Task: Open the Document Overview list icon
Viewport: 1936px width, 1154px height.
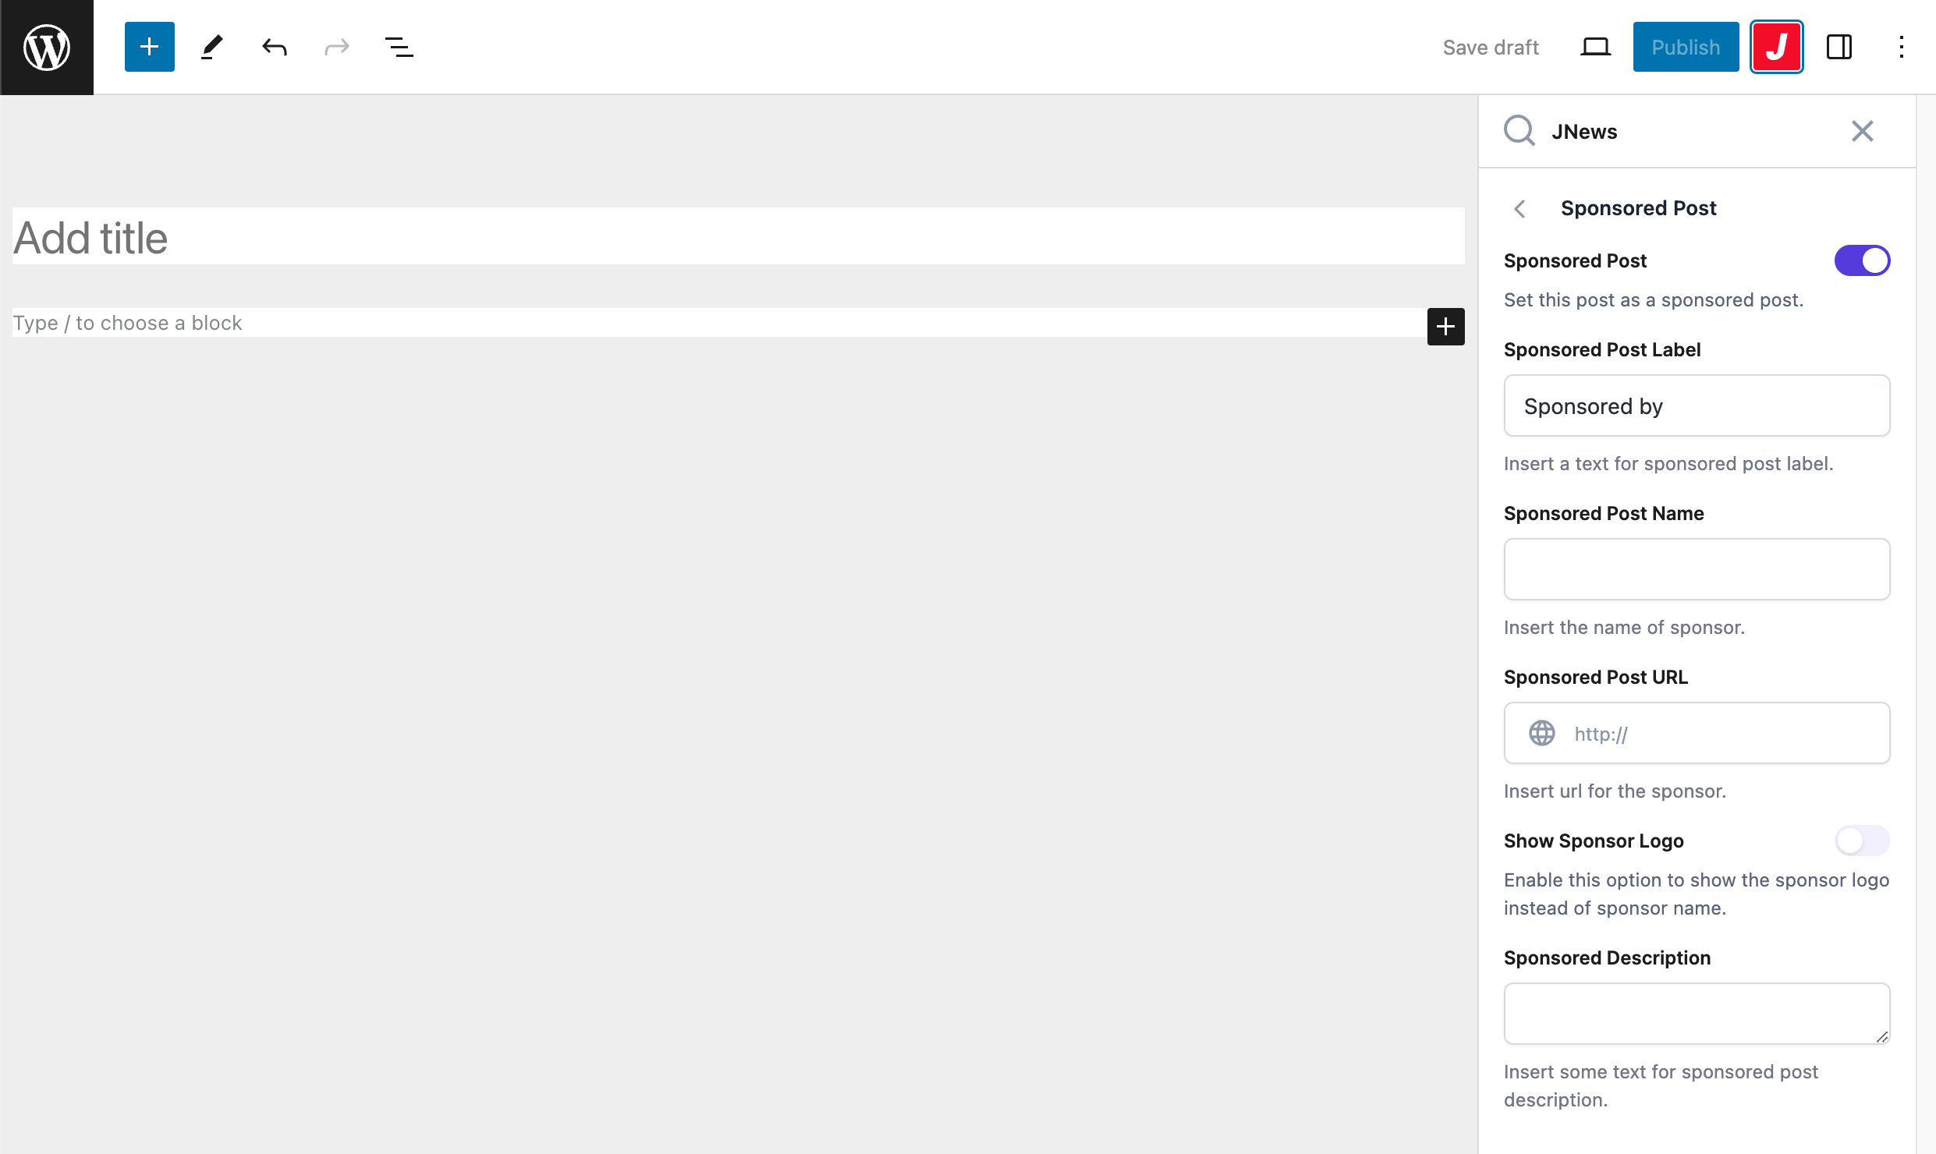Action: [x=399, y=47]
